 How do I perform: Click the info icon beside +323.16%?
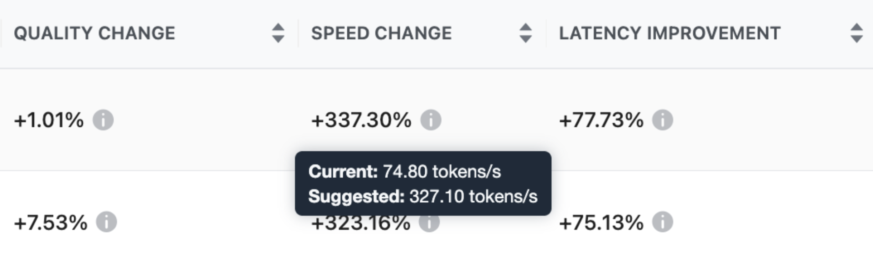pyautogui.click(x=429, y=223)
